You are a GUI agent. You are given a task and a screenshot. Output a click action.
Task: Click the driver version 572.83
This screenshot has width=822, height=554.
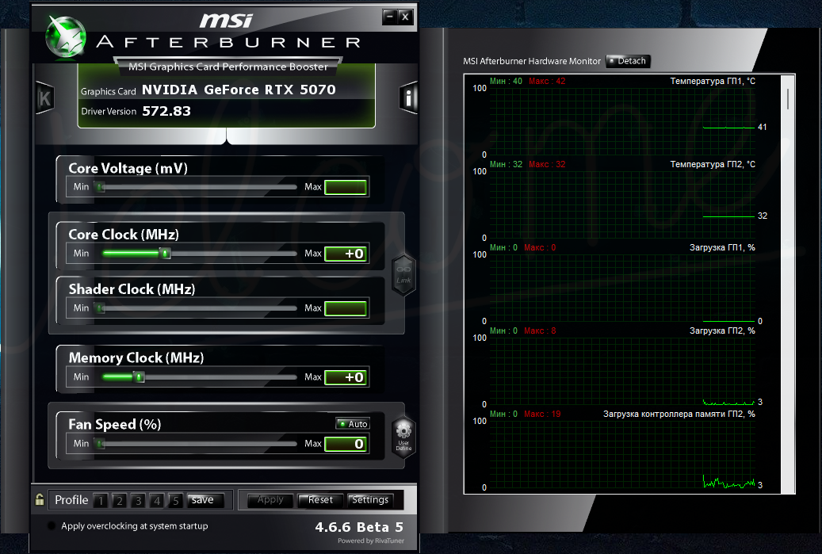pyautogui.click(x=166, y=111)
